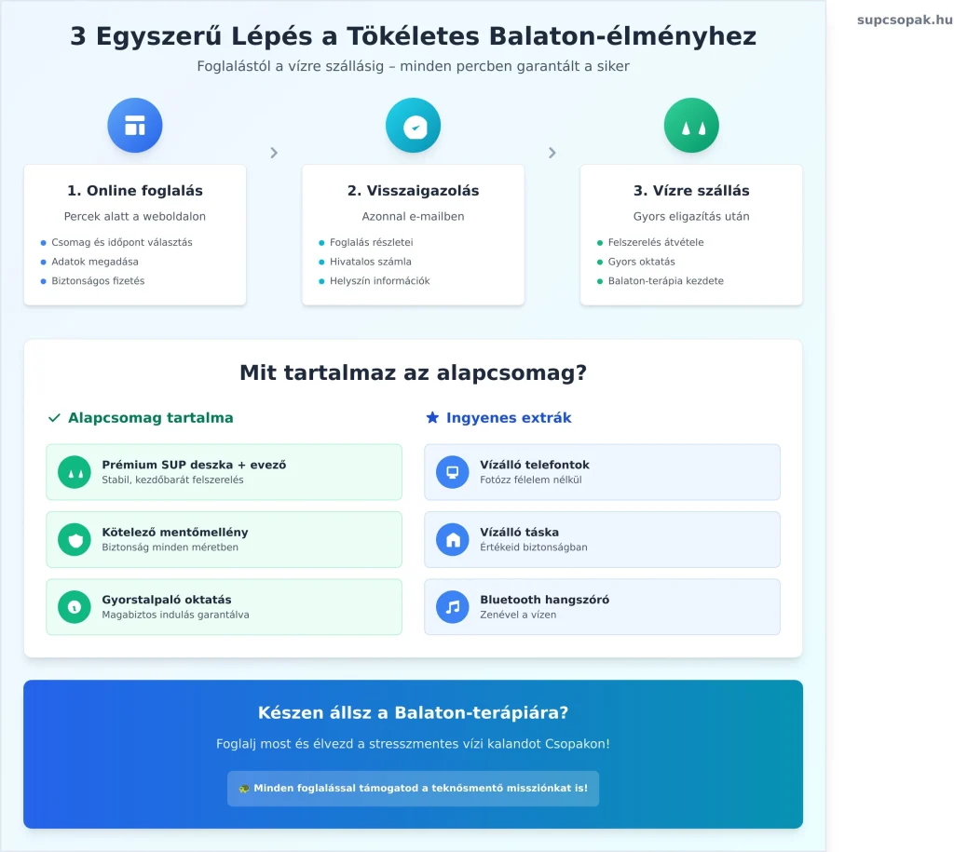
Task: Click the Vízálló táska house icon
Action: point(453,539)
